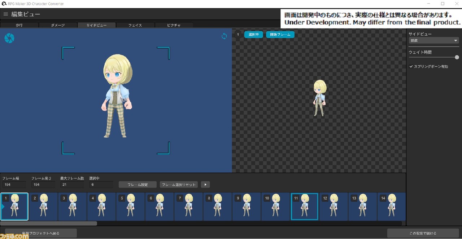Click the 最大フレーム数 input field
Image resolution: width=462 pixels, height=239 pixels.
pyautogui.click(x=72, y=185)
